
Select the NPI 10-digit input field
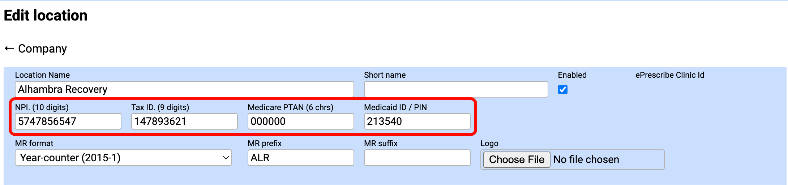[68, 121]
